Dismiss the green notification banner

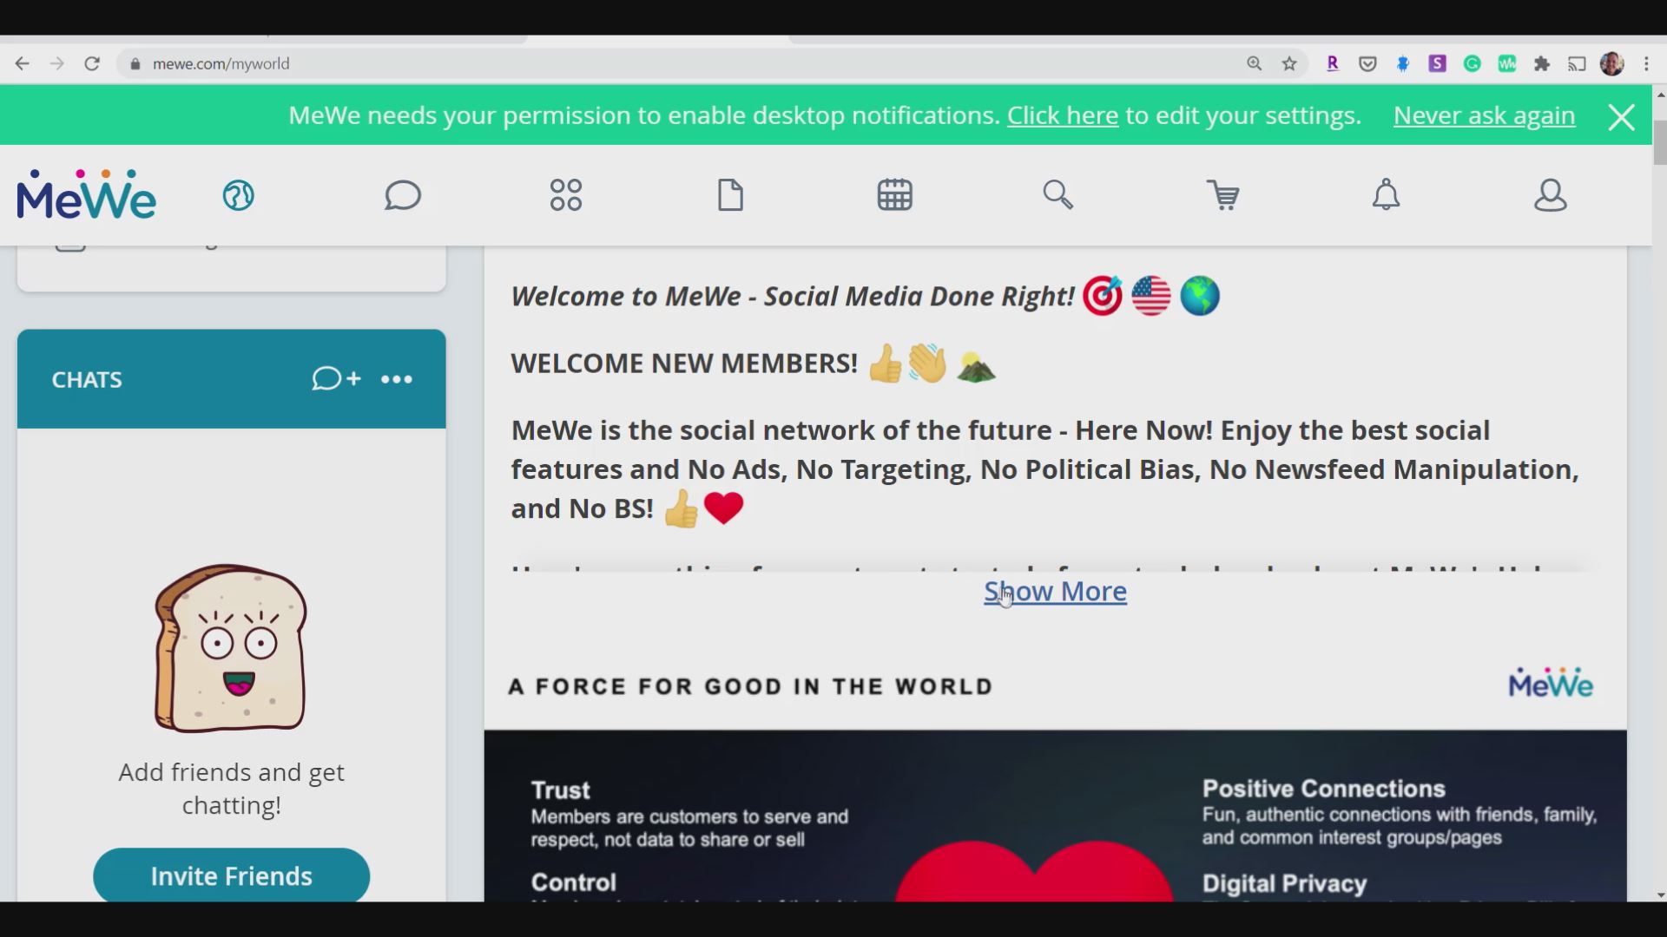pyautogui.click(x=1621, y=117)
